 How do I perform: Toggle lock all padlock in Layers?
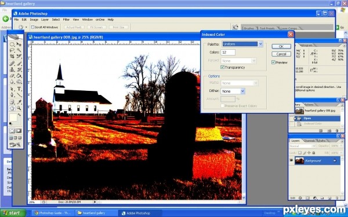[x=314, y=153]
